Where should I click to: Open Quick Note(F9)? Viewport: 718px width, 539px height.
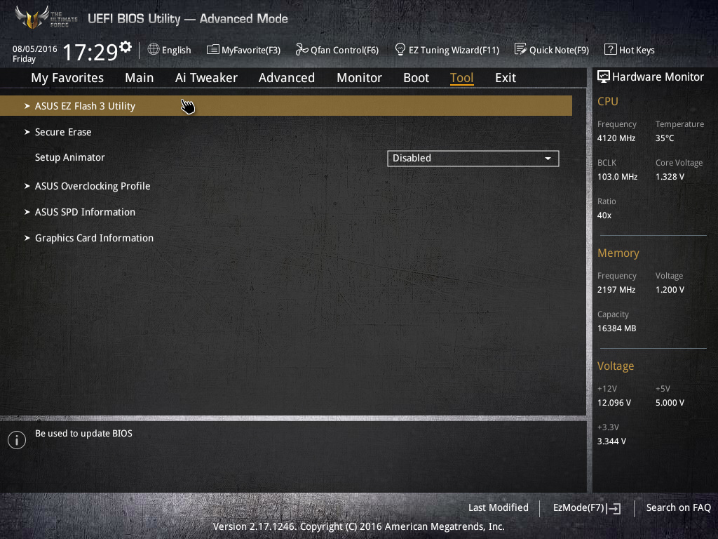(552, 50)
